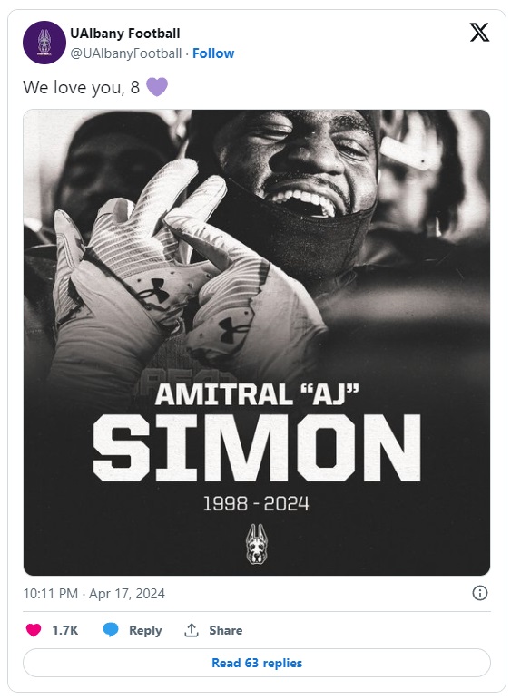Click the share upload arrow icon
The width and height of the screenshot is (511, 699).
pyautogui.click(x=192, y=630)
